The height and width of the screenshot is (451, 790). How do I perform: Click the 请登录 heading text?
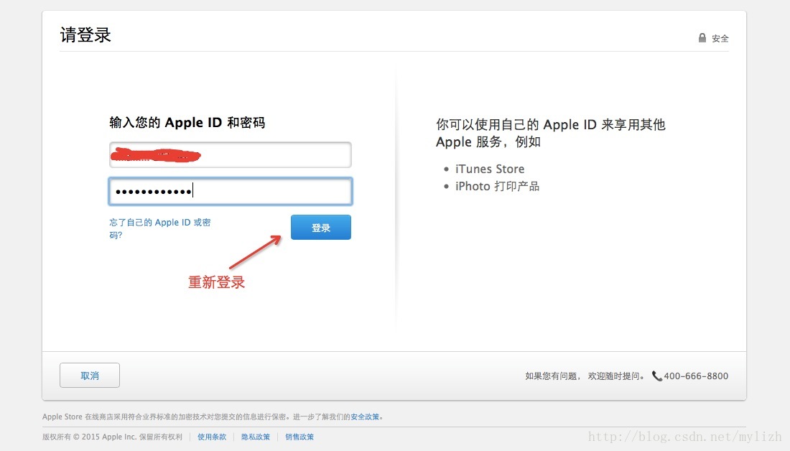pyautogui.click(x=85, y=34)
